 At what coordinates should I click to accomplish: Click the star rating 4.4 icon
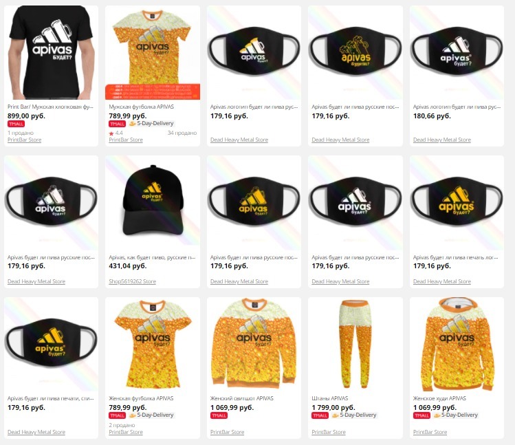click(111, 133)
